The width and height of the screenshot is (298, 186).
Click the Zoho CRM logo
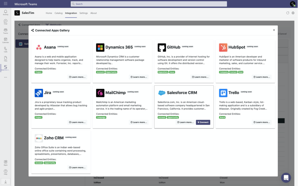point(39,138)
